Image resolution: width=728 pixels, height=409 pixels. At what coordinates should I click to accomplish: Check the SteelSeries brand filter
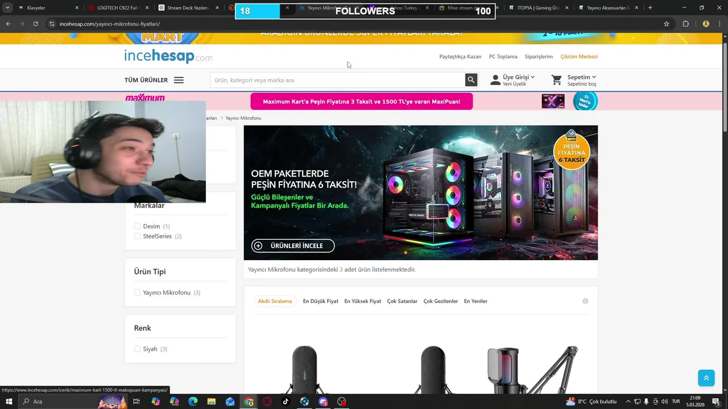click(137, 236)
